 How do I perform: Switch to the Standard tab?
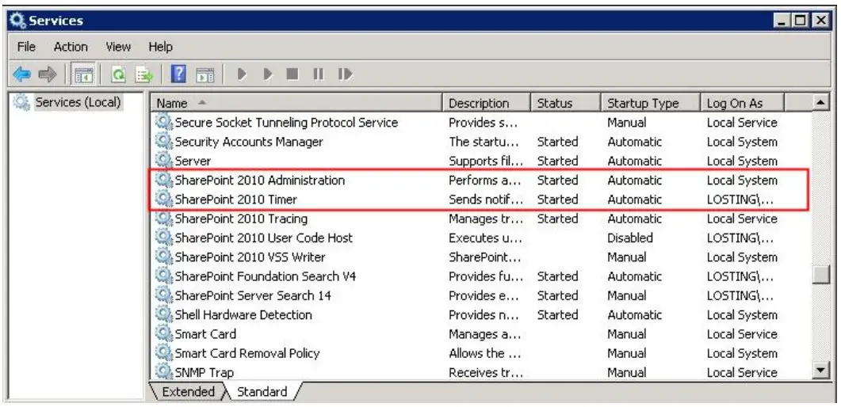pyautogui.click(x=262, y=391)
